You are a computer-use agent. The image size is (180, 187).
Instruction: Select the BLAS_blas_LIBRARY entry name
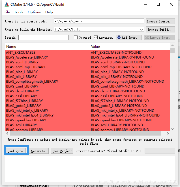(x=22, y=72)
